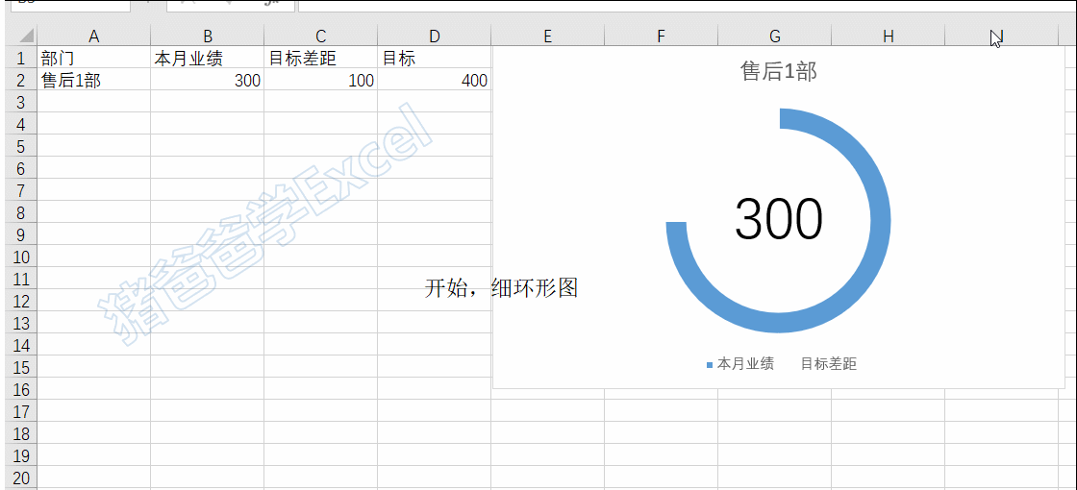This screenshot has height=490, width=1077.
Task: Select row 8 header
Action: point(20,212)
